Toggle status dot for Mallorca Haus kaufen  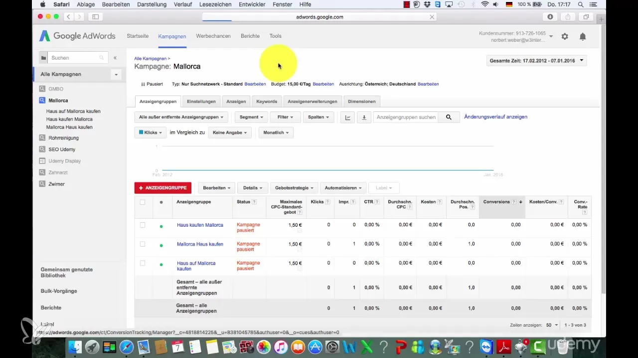(161, 245)
